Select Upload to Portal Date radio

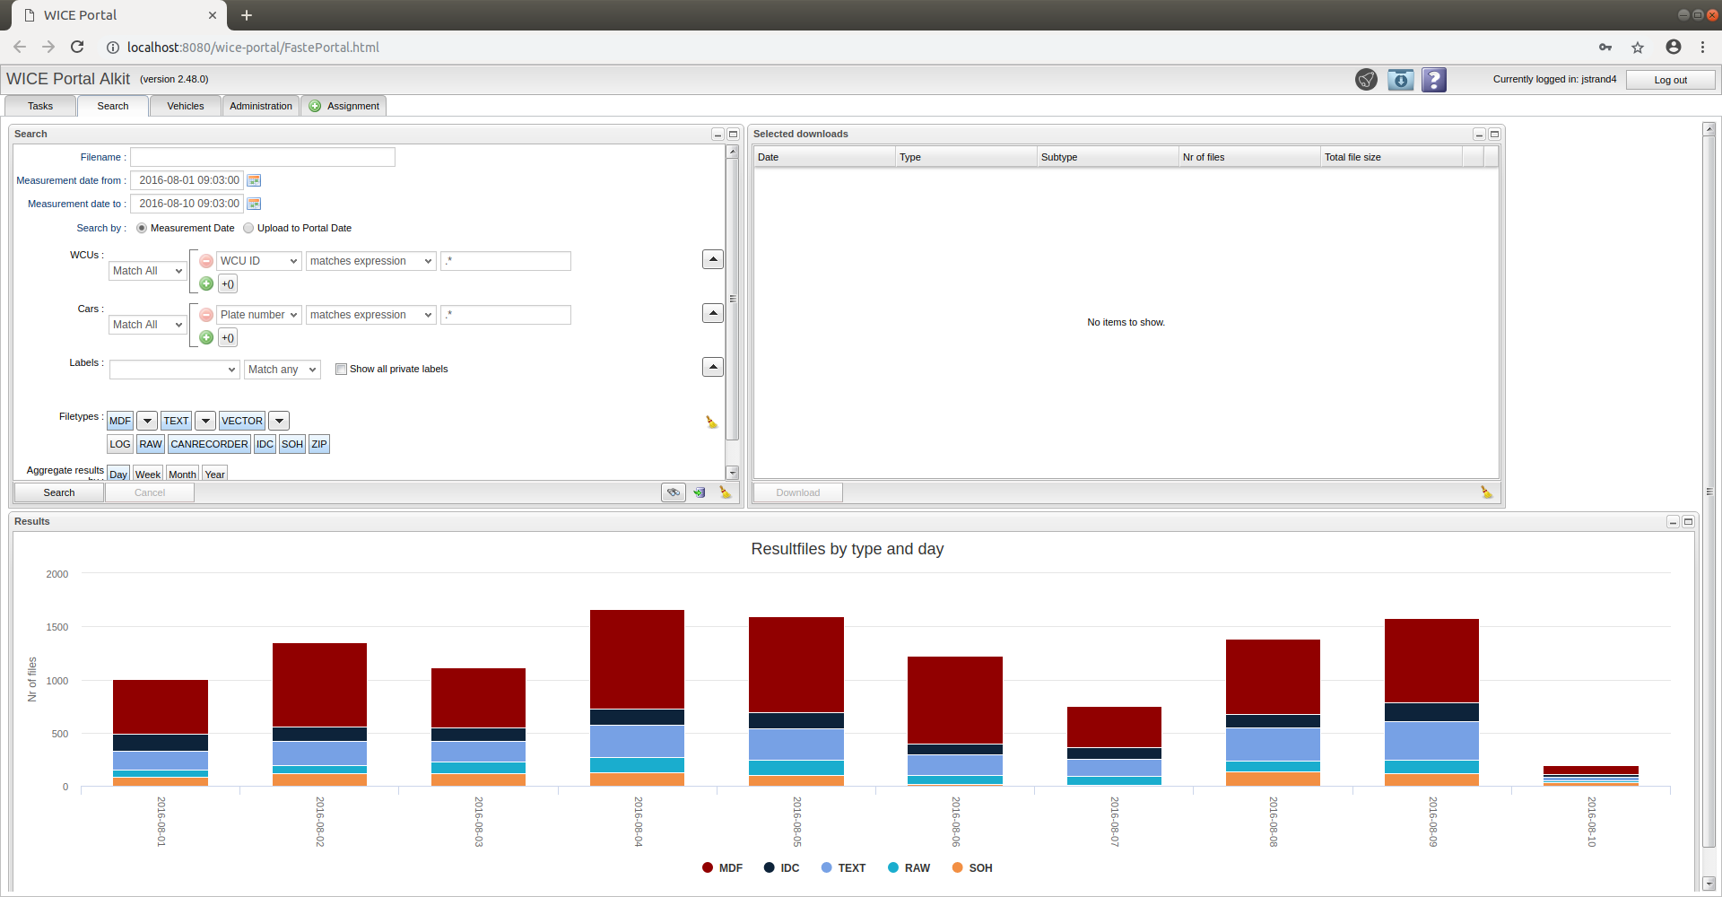point(249,228)
